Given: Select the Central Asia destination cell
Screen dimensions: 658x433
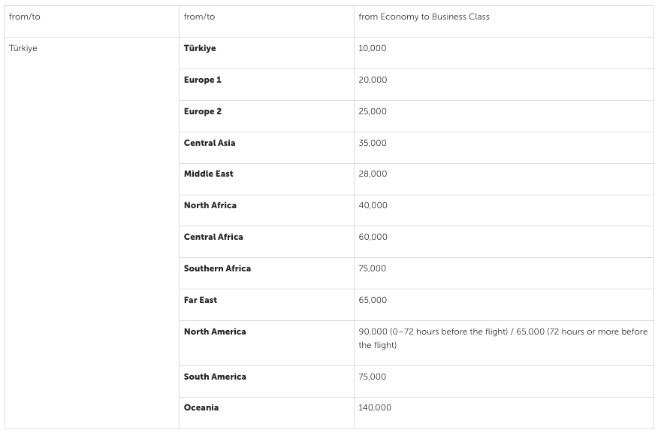Looking at the screenshot, I should pyautogui.click(x=210, y=143).
